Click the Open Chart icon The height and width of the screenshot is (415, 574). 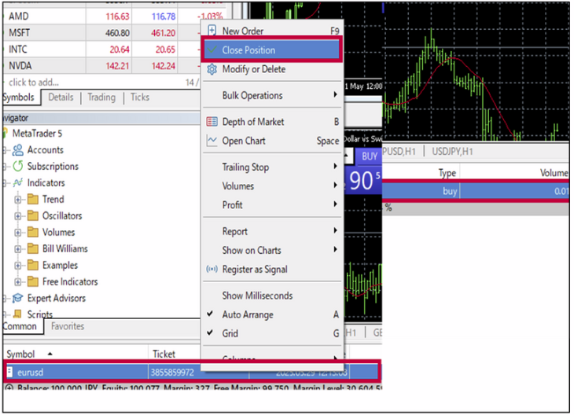click(x=211, y=141)
